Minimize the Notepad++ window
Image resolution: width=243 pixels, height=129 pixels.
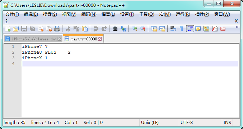(209, 4)
